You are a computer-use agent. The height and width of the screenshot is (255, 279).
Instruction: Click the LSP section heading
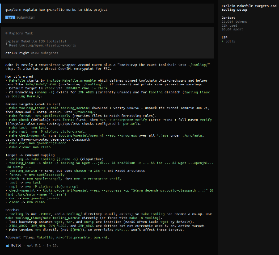225,37
